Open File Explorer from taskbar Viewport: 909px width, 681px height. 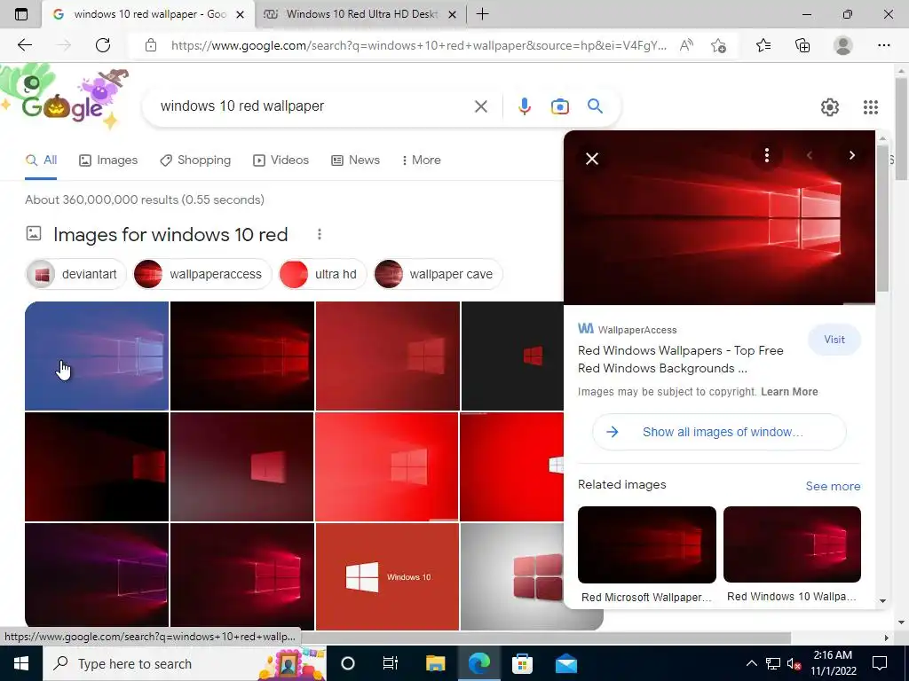pyautogui.click(x=435, y=663)
